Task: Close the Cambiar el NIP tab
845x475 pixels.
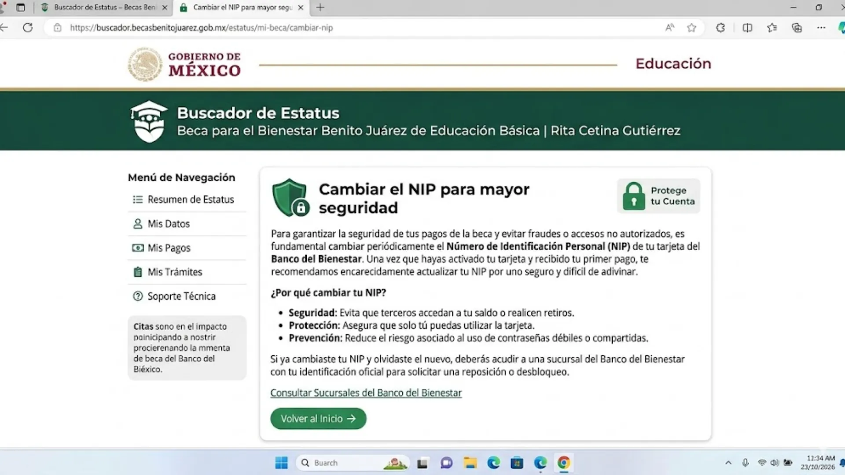Action: coord(301,7)
